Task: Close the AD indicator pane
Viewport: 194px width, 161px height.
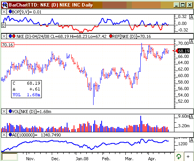Action: pos(4,135)
